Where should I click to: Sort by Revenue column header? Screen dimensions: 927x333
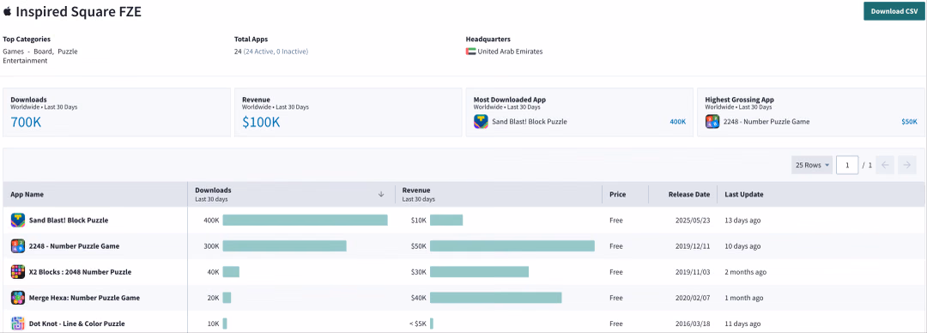(416, 191)
